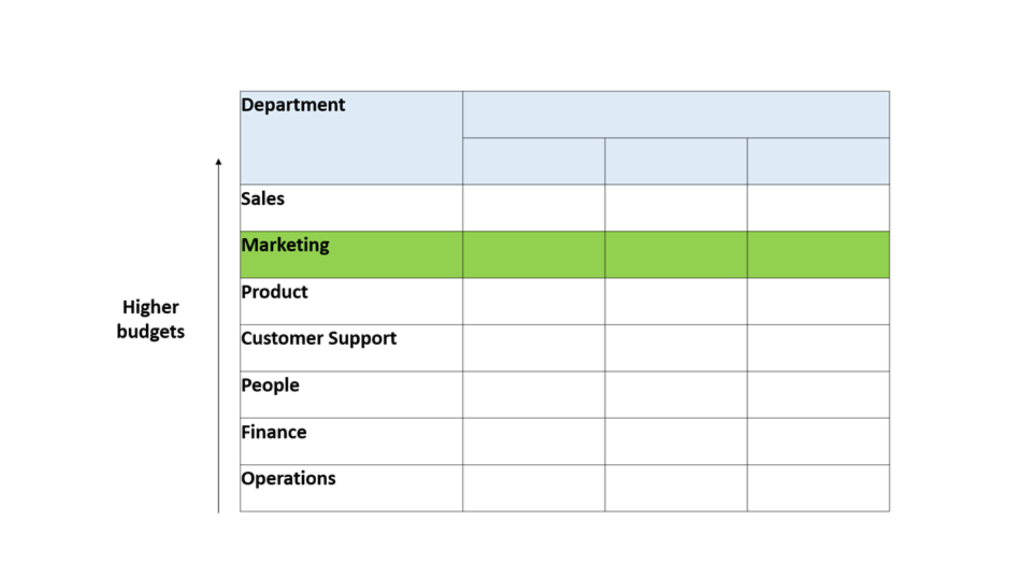
Task: Click the wide merged blue header cell
Action: 676,114
